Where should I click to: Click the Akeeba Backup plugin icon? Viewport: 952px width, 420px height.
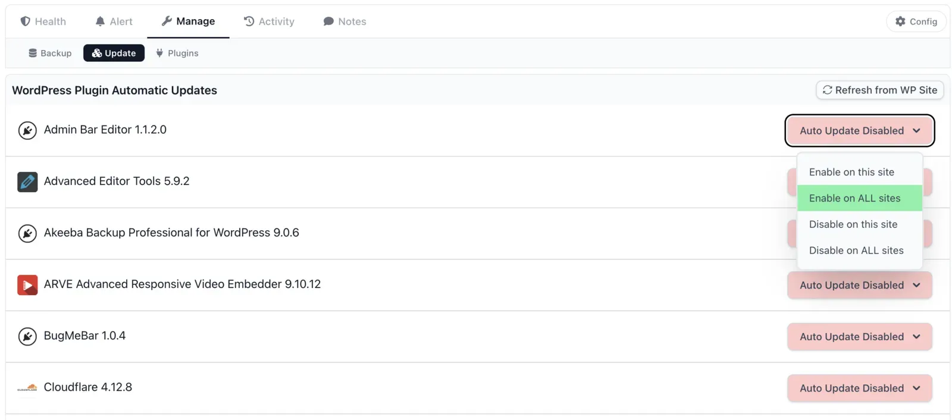click(x=27, y=233)
